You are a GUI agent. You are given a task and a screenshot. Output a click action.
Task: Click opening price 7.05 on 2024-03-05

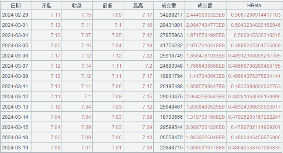pos(55,45)
